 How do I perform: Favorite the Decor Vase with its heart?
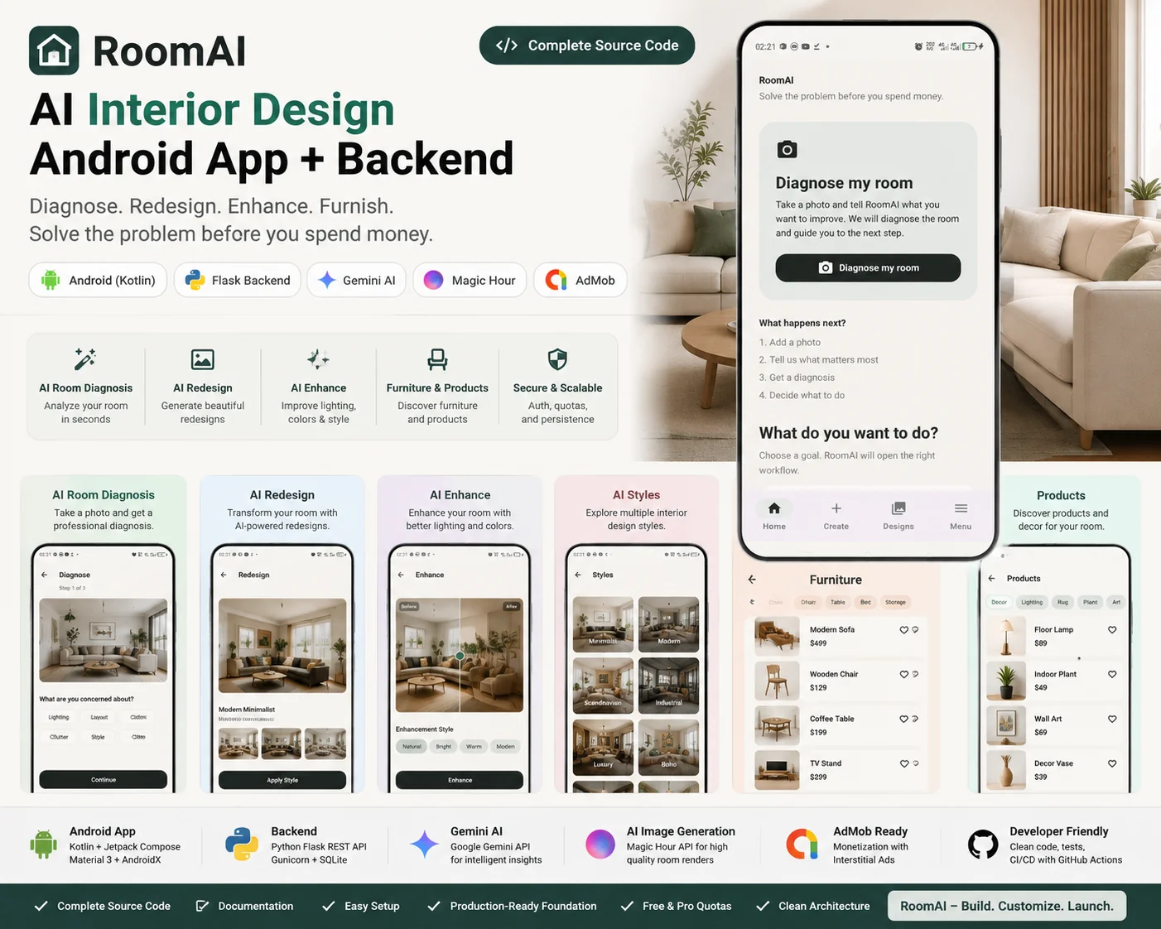tap(1112, 763)
